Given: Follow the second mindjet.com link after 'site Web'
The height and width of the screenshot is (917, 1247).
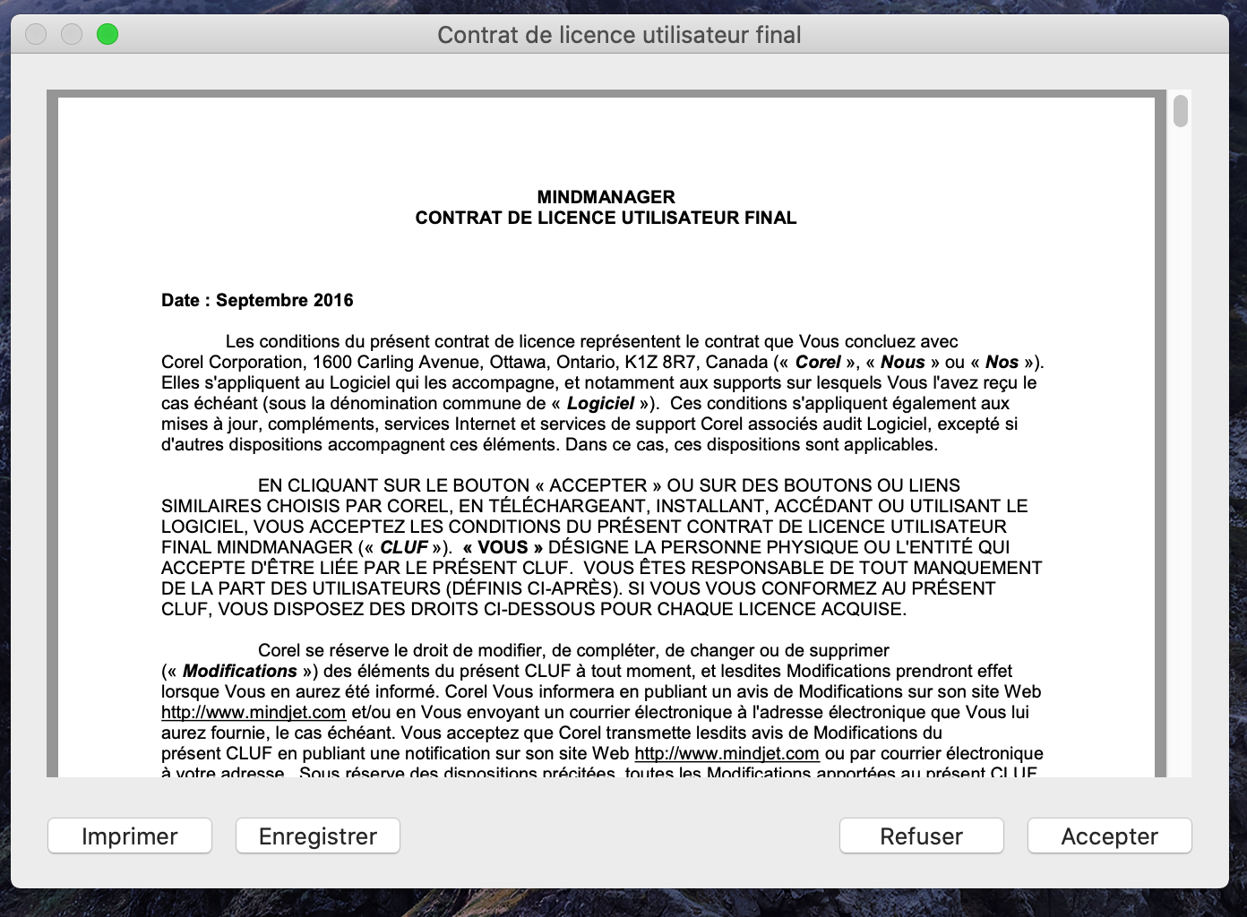Looking at the screenshot, I should click(727, 754).
